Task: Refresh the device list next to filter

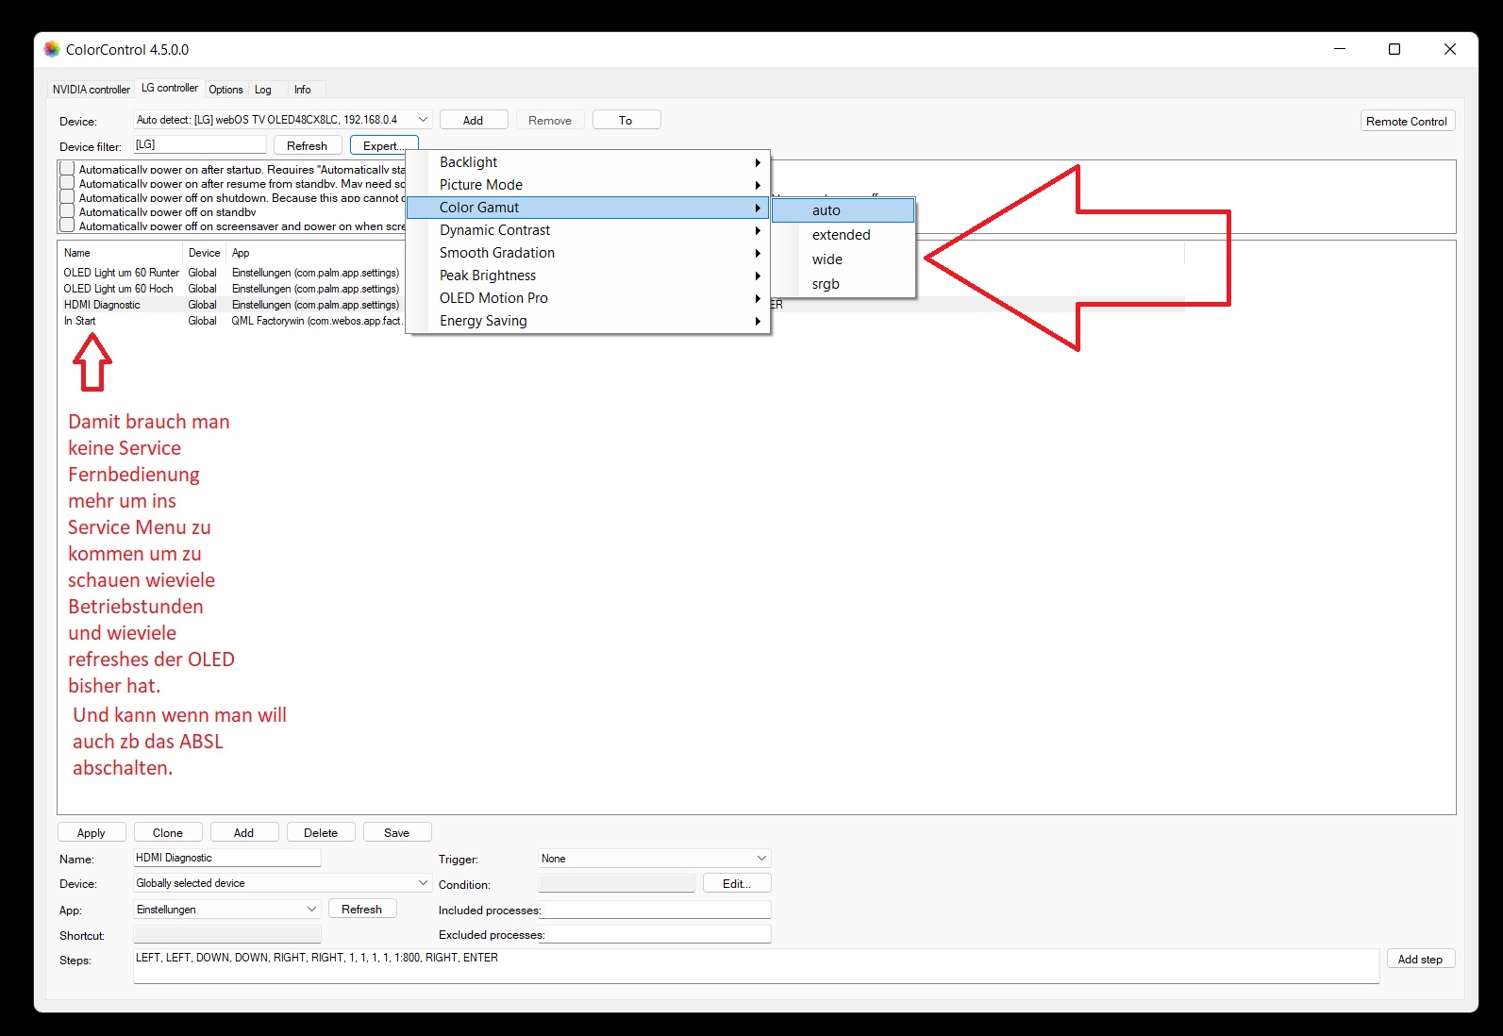Action: pos(307,145)
